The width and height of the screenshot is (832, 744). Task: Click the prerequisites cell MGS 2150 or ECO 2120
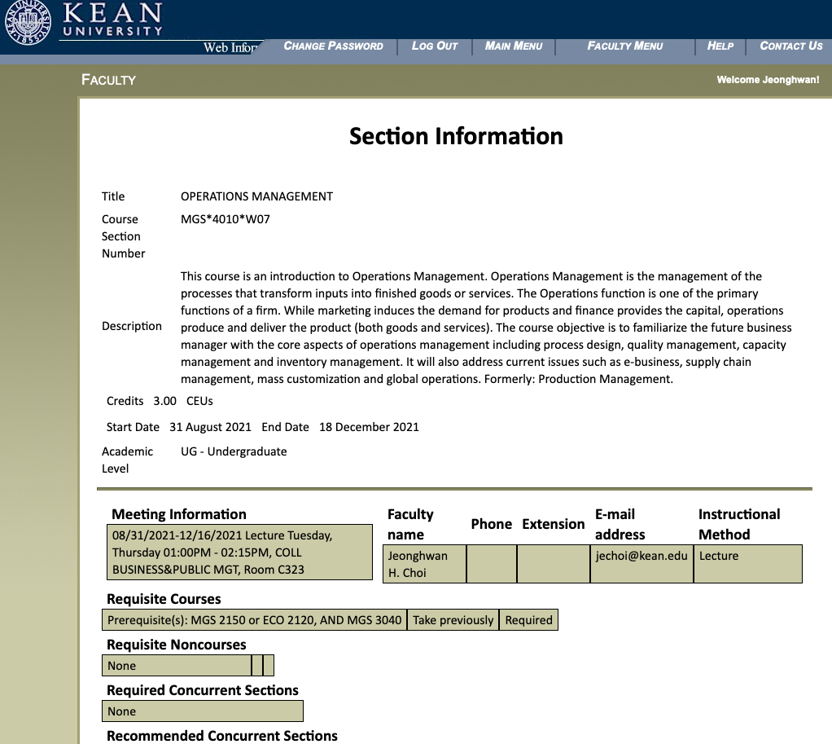point(254,620)
